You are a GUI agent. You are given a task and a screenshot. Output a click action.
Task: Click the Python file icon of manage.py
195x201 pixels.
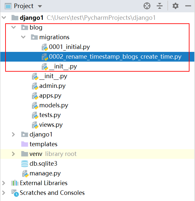(x=25, y=174)
